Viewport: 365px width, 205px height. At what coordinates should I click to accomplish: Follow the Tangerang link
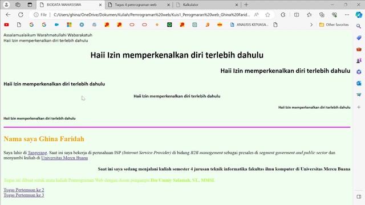37,153
